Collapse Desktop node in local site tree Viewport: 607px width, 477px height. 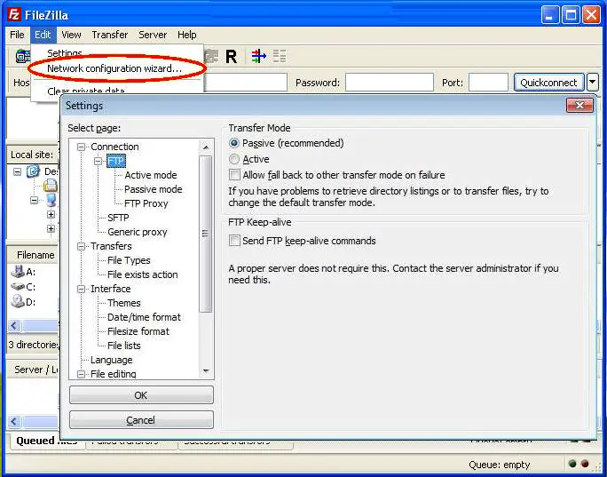click(x=17, y=171)
